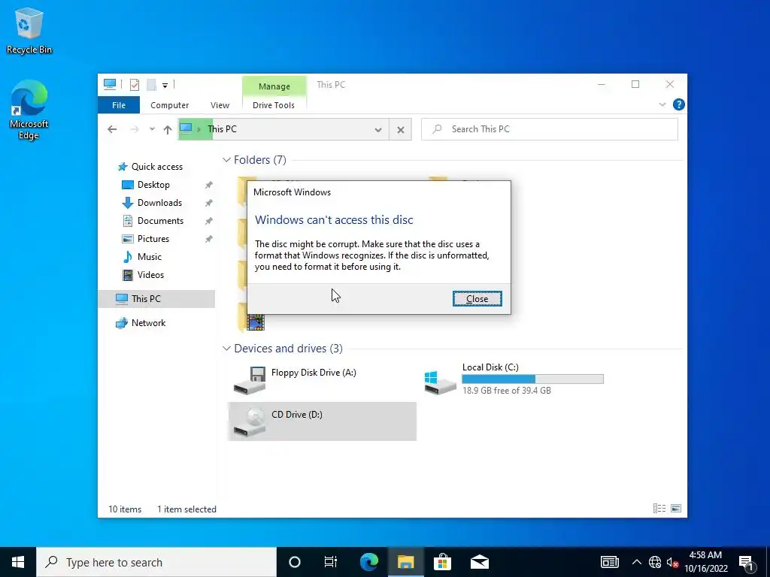Viewport: 770px width, 577px height.
Task: Open Mail app from taskbar
Action: [x=479, y=562]
